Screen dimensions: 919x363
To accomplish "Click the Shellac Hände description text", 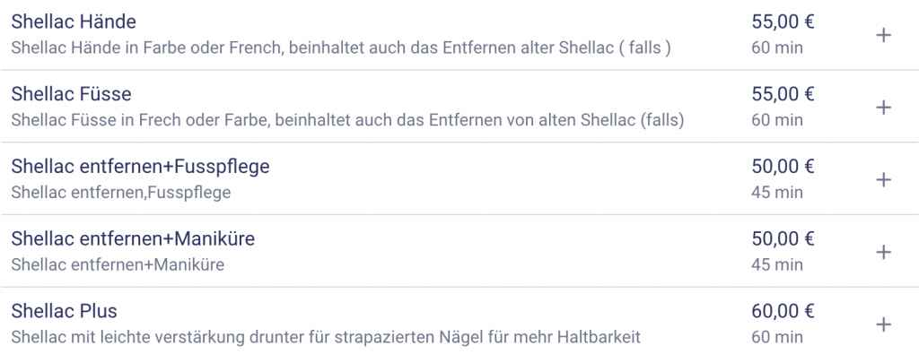I will pos(341,48).
